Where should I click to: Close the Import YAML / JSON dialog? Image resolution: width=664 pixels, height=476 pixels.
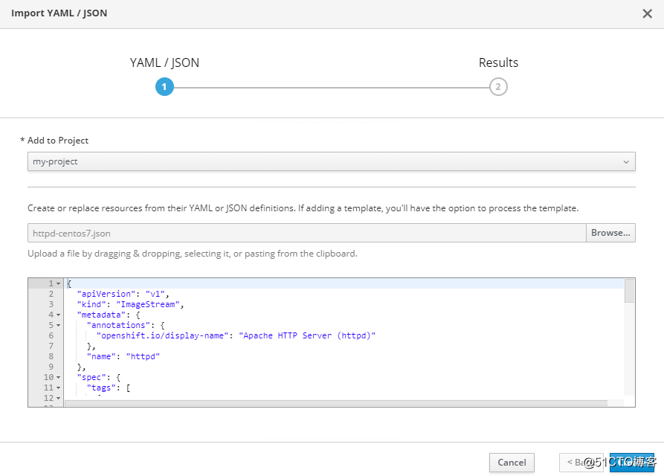[647, 13]
